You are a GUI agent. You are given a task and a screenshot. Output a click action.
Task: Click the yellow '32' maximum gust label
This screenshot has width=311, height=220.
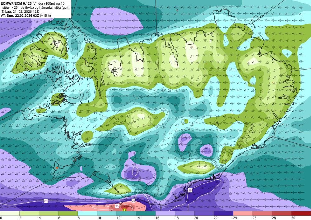coord(124,210)
